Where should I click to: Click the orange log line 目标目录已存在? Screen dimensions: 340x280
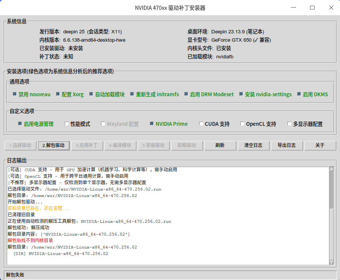click(39, 208)
